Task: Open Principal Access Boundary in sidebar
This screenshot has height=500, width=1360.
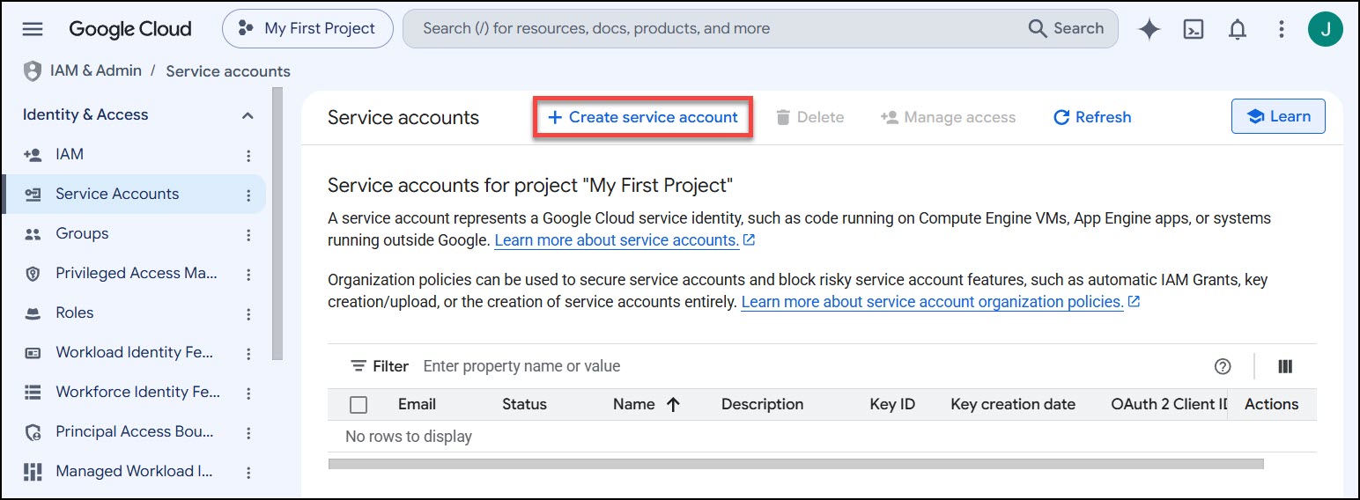Action: coord(135,431)
